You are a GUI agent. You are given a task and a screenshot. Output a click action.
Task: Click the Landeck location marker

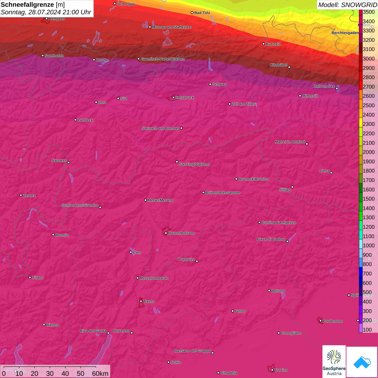75,120
